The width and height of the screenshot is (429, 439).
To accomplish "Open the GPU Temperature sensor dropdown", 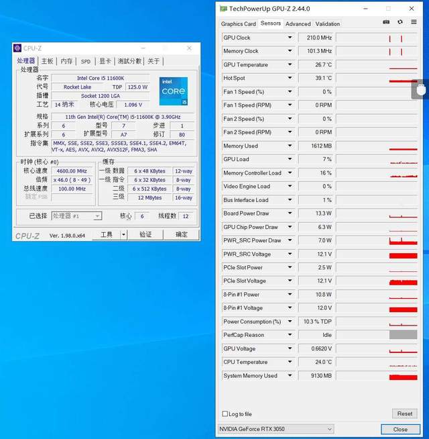I will tap(290, 64).
